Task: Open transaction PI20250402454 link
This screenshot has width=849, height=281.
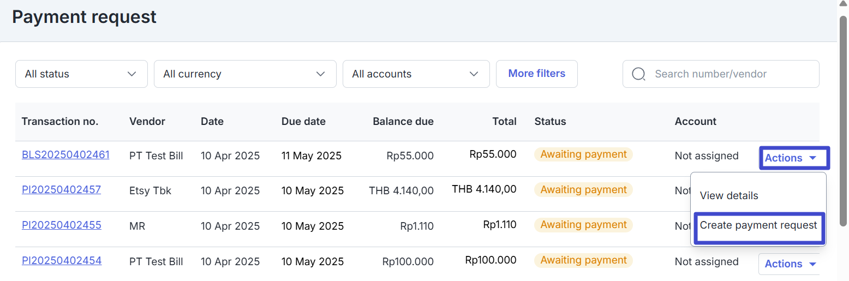Action: pyautogui.click(x=61, y=260)
